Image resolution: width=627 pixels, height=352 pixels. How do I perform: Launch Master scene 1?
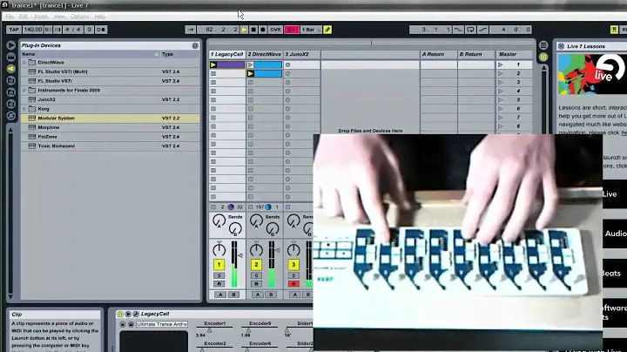[x=501, y=64]
